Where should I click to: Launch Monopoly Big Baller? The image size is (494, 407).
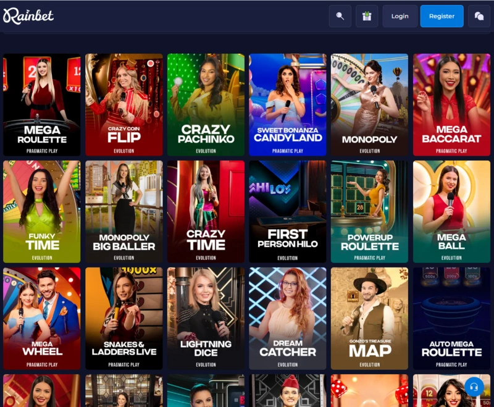[x=124, y=211]
